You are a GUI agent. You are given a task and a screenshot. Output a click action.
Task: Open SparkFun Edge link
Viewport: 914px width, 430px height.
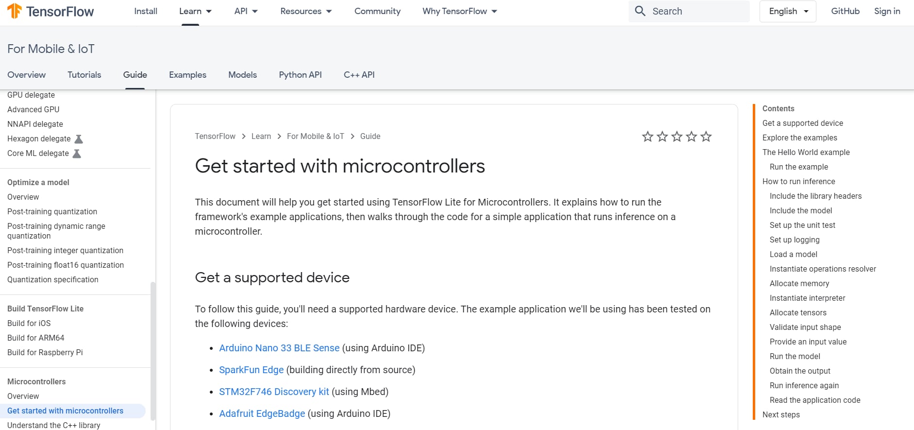pos(251,370)
